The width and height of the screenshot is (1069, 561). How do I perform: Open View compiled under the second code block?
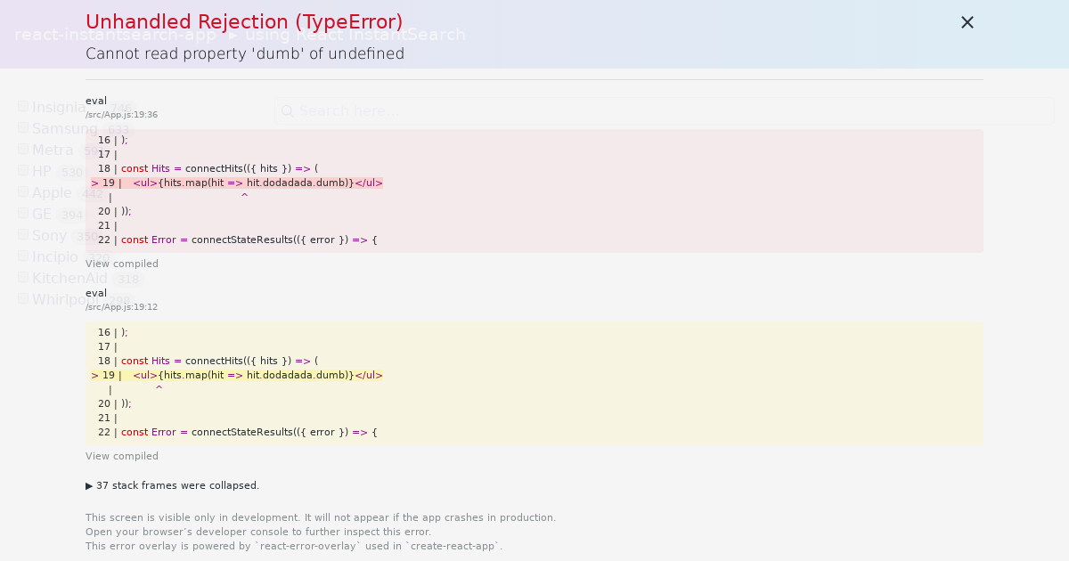pos(121,455)
